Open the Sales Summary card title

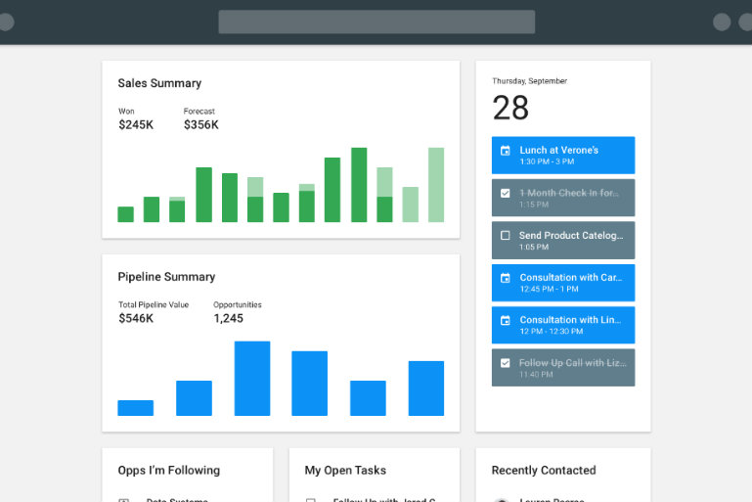159,83
